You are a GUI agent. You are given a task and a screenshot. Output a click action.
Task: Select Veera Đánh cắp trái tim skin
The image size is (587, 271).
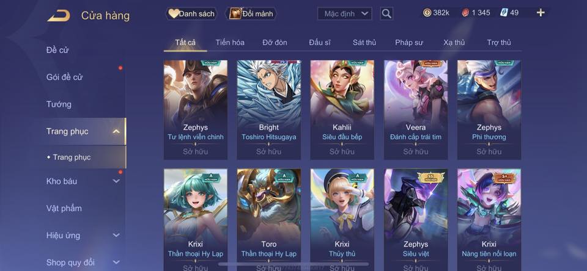coord(416,110)
